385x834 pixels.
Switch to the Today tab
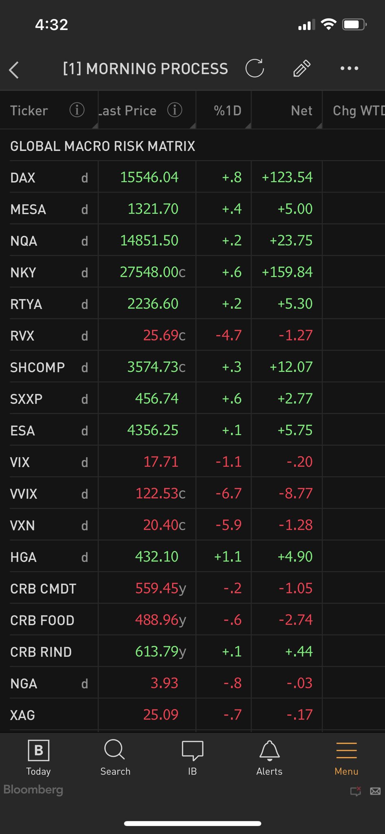[39, 758]
